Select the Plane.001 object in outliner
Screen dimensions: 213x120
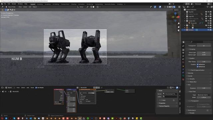[194, 23]
